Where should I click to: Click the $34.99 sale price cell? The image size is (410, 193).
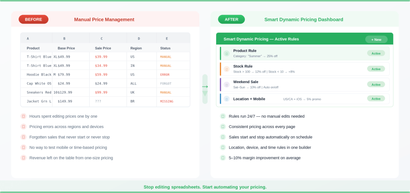(101, 66)
